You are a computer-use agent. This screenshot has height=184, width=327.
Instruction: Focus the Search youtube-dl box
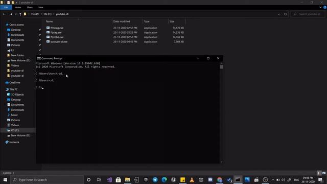point(308,14)
